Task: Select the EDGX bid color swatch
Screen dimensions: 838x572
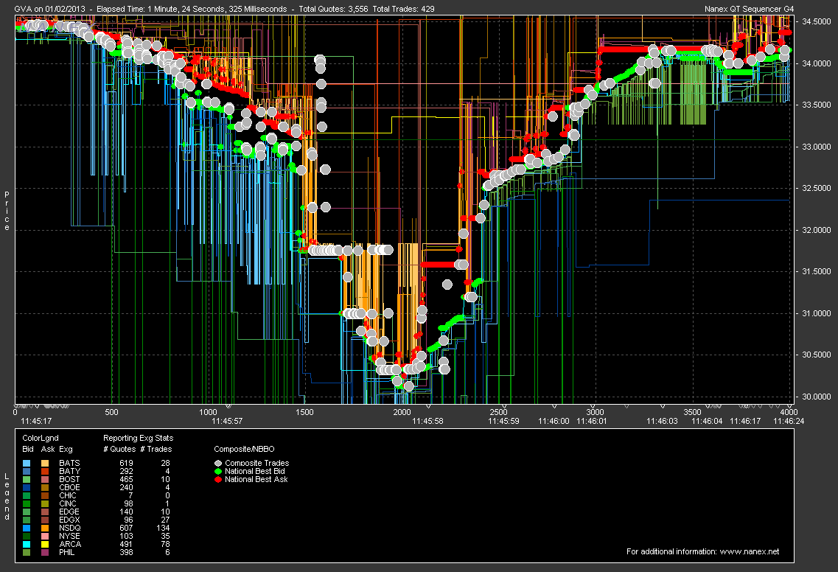Action: tap(27, 520)
